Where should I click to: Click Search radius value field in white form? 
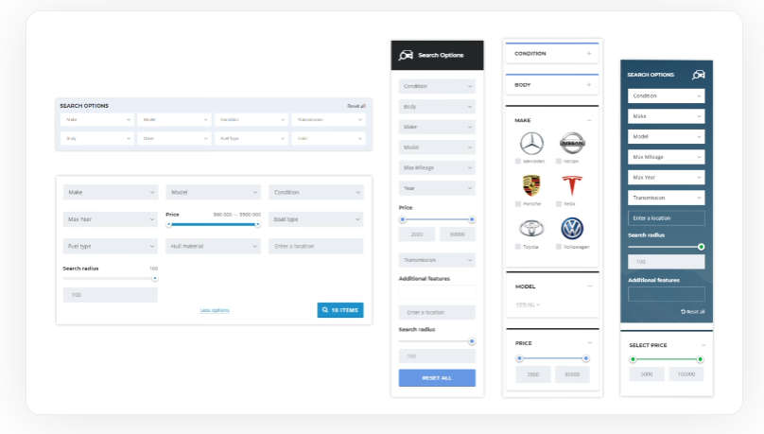click(111, 295)
